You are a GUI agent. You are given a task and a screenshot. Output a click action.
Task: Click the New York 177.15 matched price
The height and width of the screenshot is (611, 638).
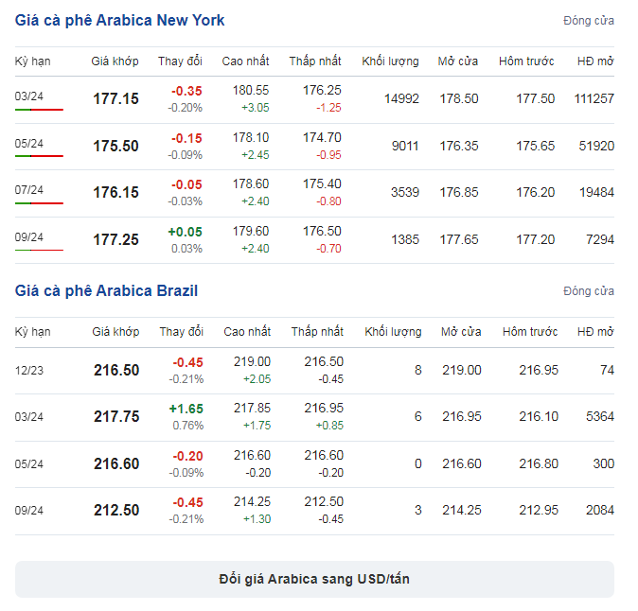[x=116, y=98]
